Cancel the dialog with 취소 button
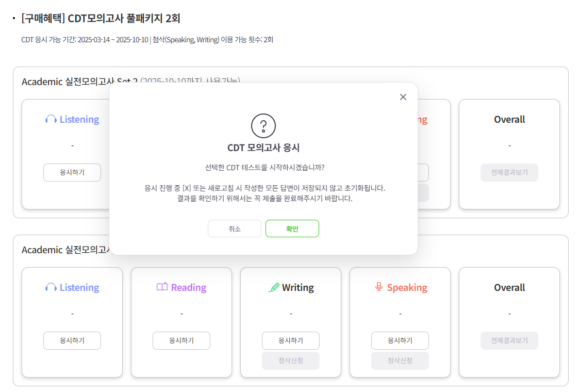The height and width of the screenshot is (392, 579). [235, 228]
